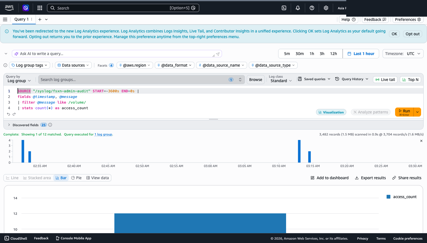Click the purple console icon next to AWS logo
427x243 pixels.
pyautogui.click(x=26, y=8)
